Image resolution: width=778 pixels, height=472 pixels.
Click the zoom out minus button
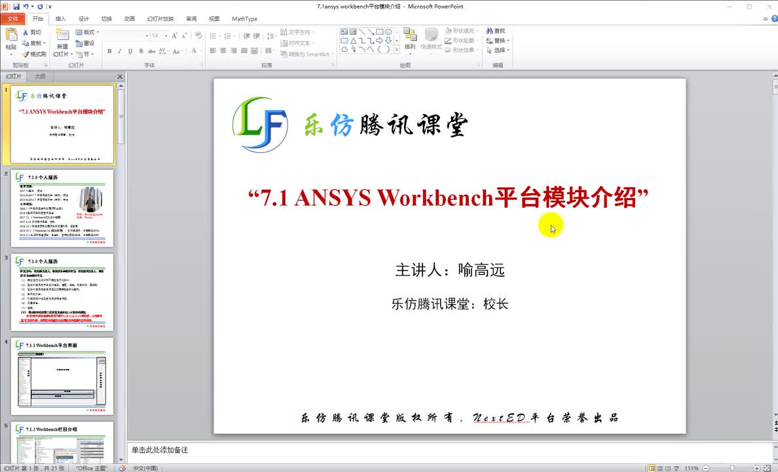tap(705, 468)
